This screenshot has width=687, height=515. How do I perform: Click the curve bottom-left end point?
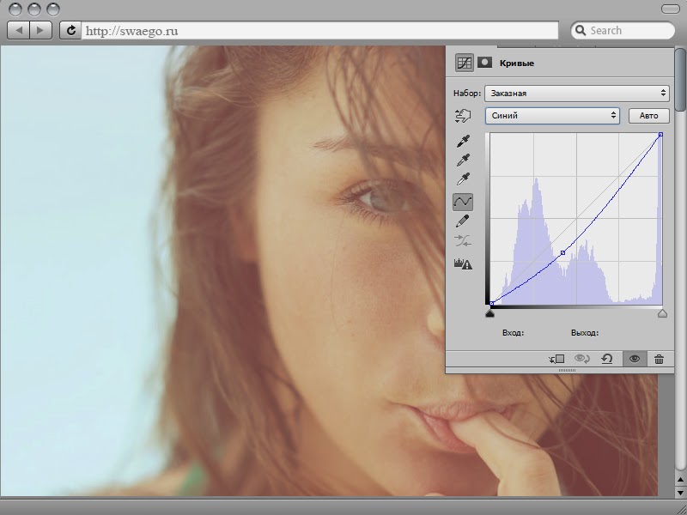click(491, 303)
